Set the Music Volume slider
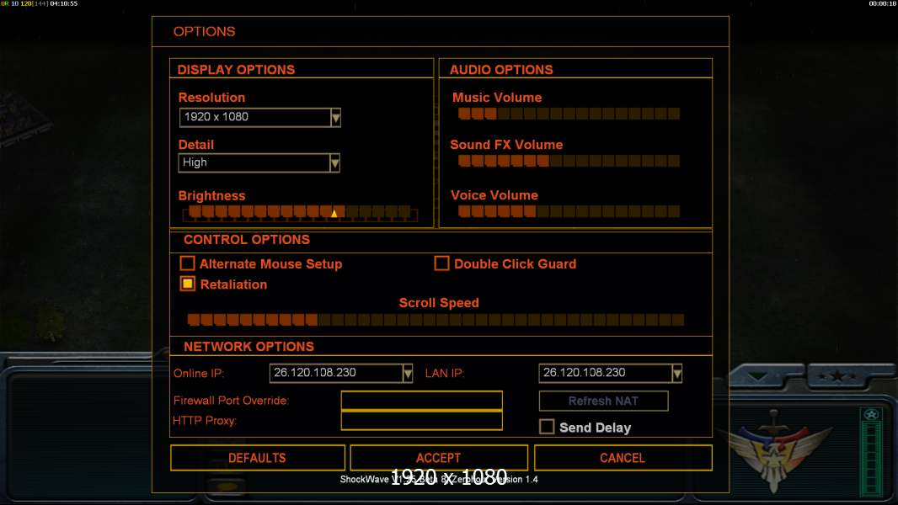Image resolution: width=898 pixels, height=505 pixels. pos(569,114)
